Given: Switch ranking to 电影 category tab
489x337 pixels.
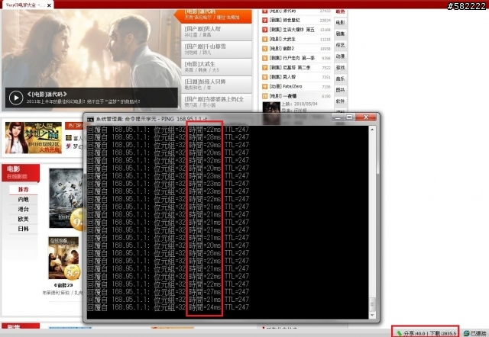Looking at the screenshot, I should click(340, 23).
